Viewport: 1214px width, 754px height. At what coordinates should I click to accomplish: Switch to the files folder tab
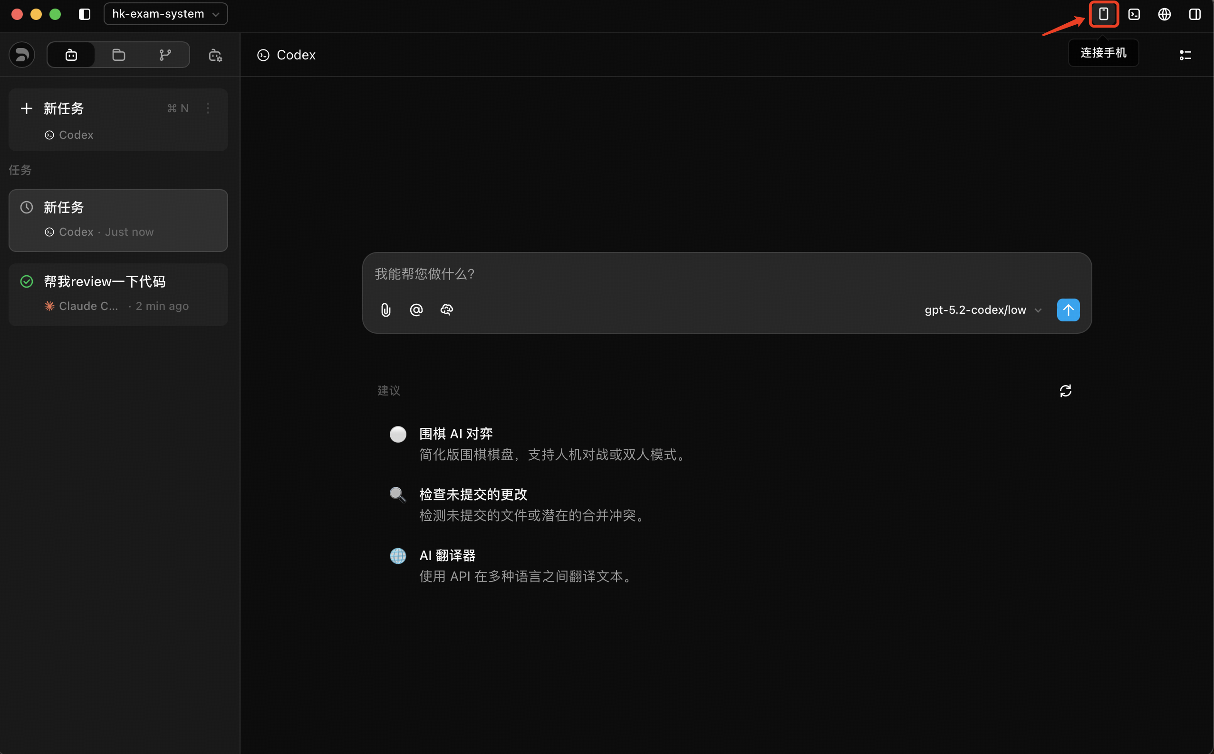pos(118,55)
